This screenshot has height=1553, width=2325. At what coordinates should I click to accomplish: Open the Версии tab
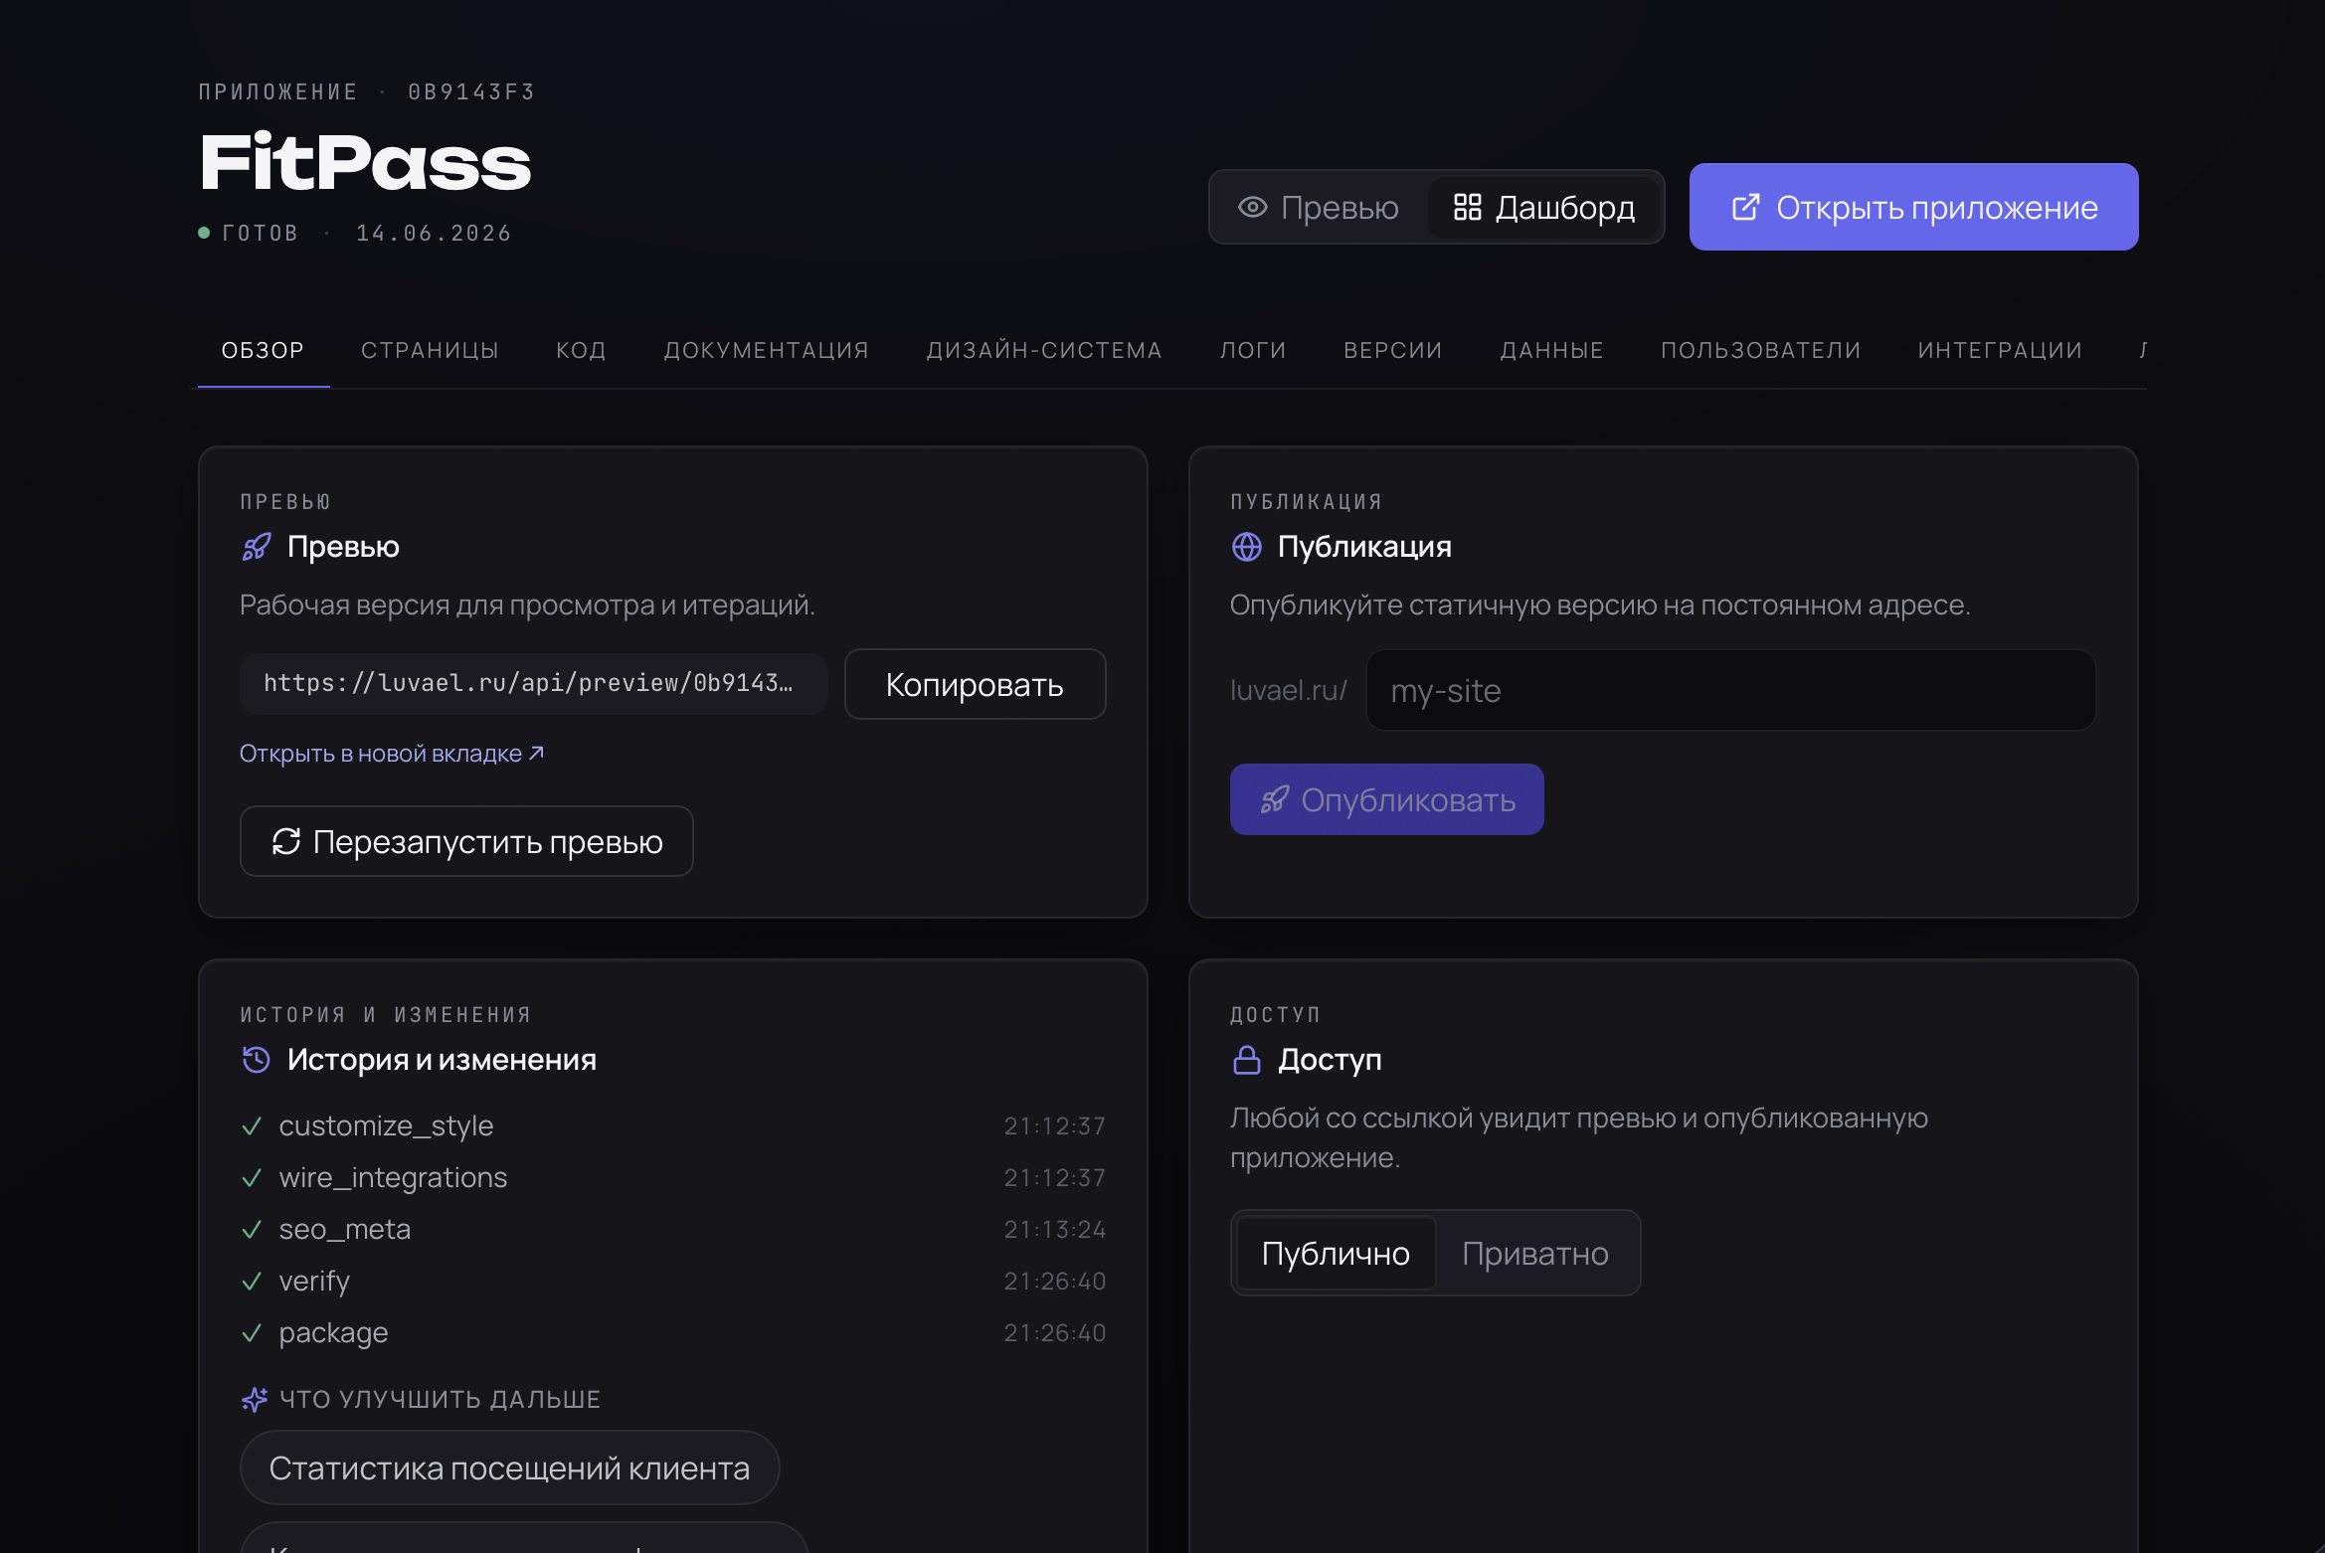(x=1393, y=350)
